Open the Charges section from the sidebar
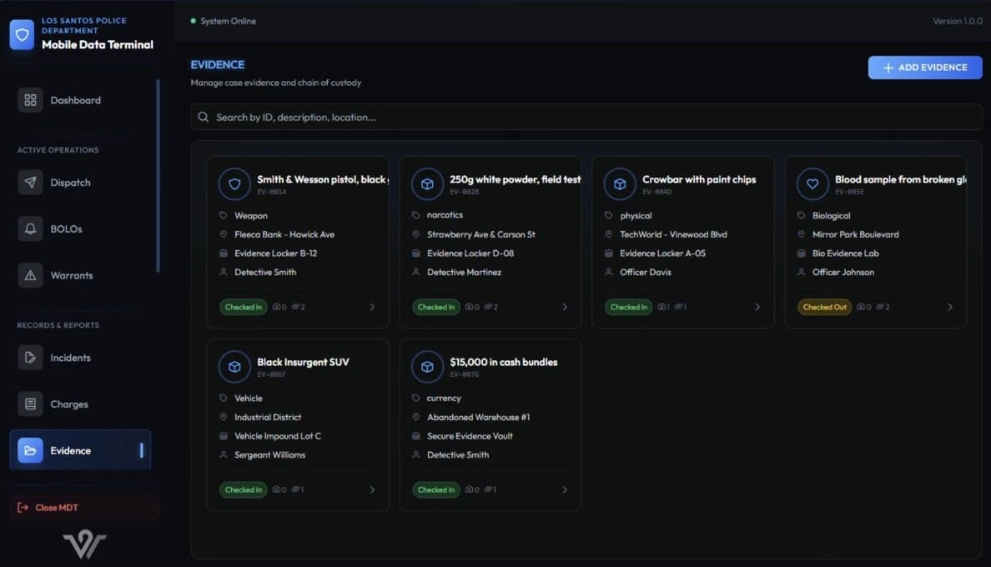991x567 pixels. coord(70,404)
